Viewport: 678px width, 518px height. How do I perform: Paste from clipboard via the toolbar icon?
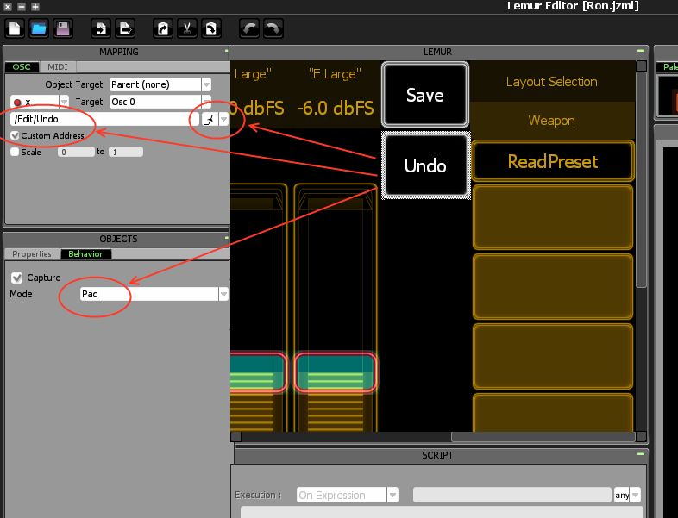211,29
